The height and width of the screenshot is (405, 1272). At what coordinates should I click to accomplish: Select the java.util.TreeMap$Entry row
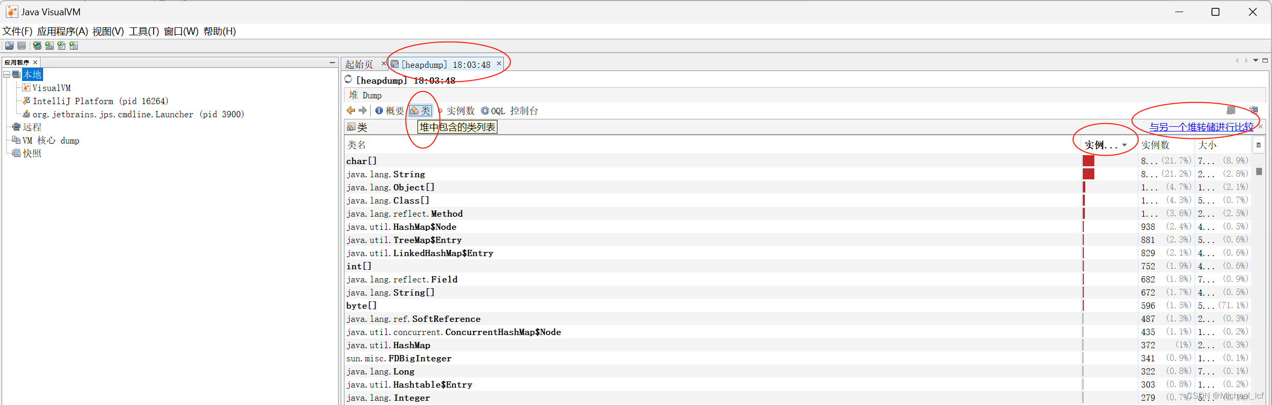(x=797, y=239)
